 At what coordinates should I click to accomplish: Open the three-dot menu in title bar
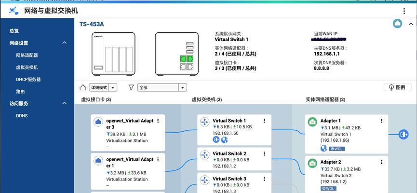pos(404,11)
